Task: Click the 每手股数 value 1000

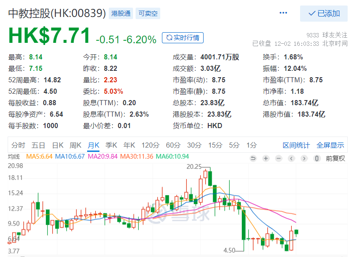Action: [51, 126]
